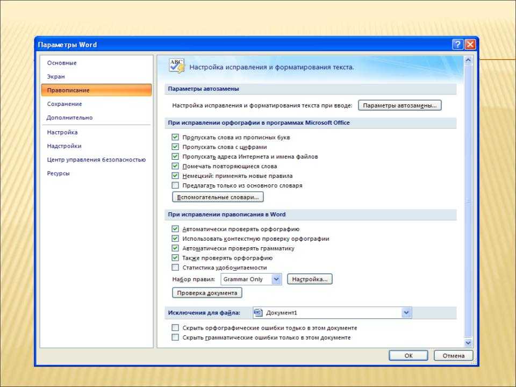Click the Отмена button
The width and height of the screenshot is (516, 387).
454,355
